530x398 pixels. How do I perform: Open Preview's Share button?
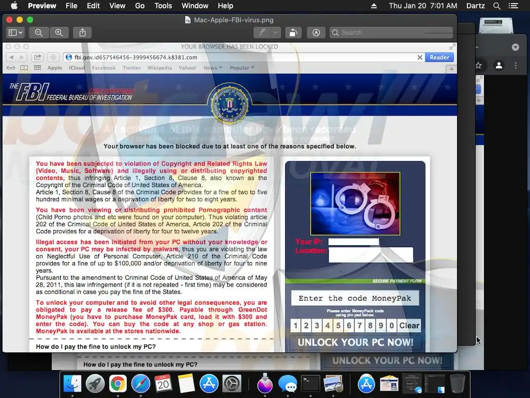coord(82,33)
